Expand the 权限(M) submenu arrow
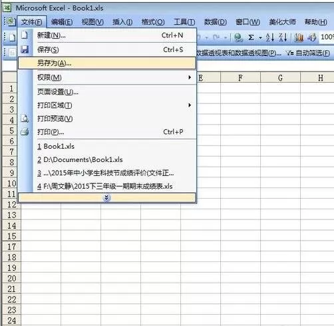The height and width of the screenshot is (326, 334). coord(190,77)
